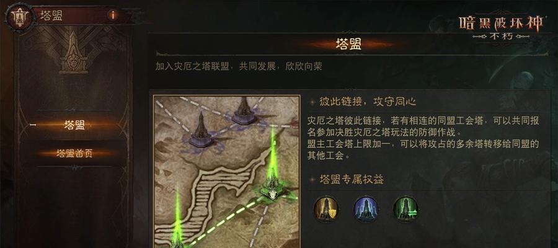The image size is (558, 248).
Task: Select the blue tower benefit icon
Action: click(366, 209)
